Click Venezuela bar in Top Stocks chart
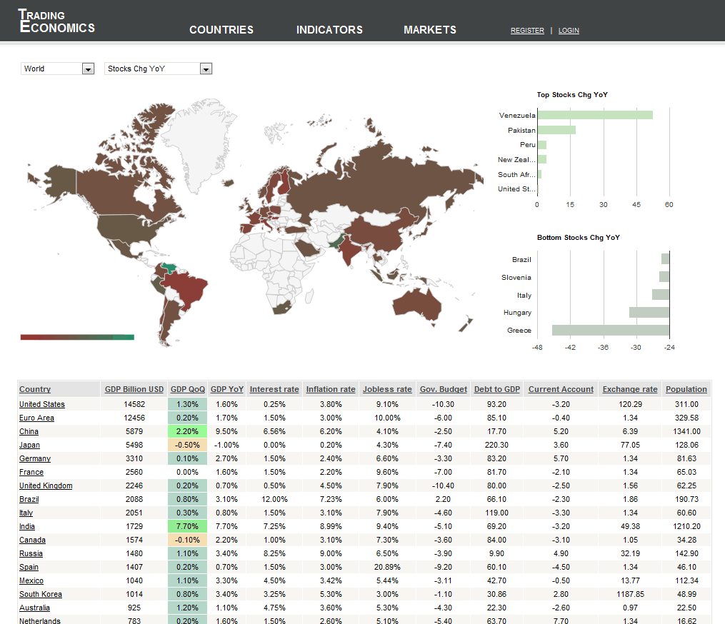The width and height of the screenshot is (725, 624). click(x=596, y=115)
